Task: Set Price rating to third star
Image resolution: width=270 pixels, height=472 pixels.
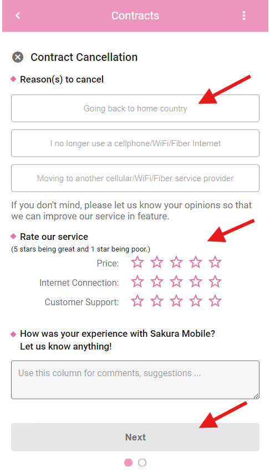Action: (176, 263)
